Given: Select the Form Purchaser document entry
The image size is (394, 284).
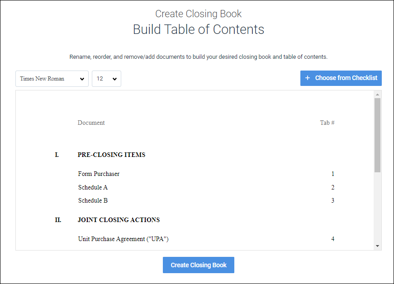Looking at the screenshot, I should coord(99,174).
